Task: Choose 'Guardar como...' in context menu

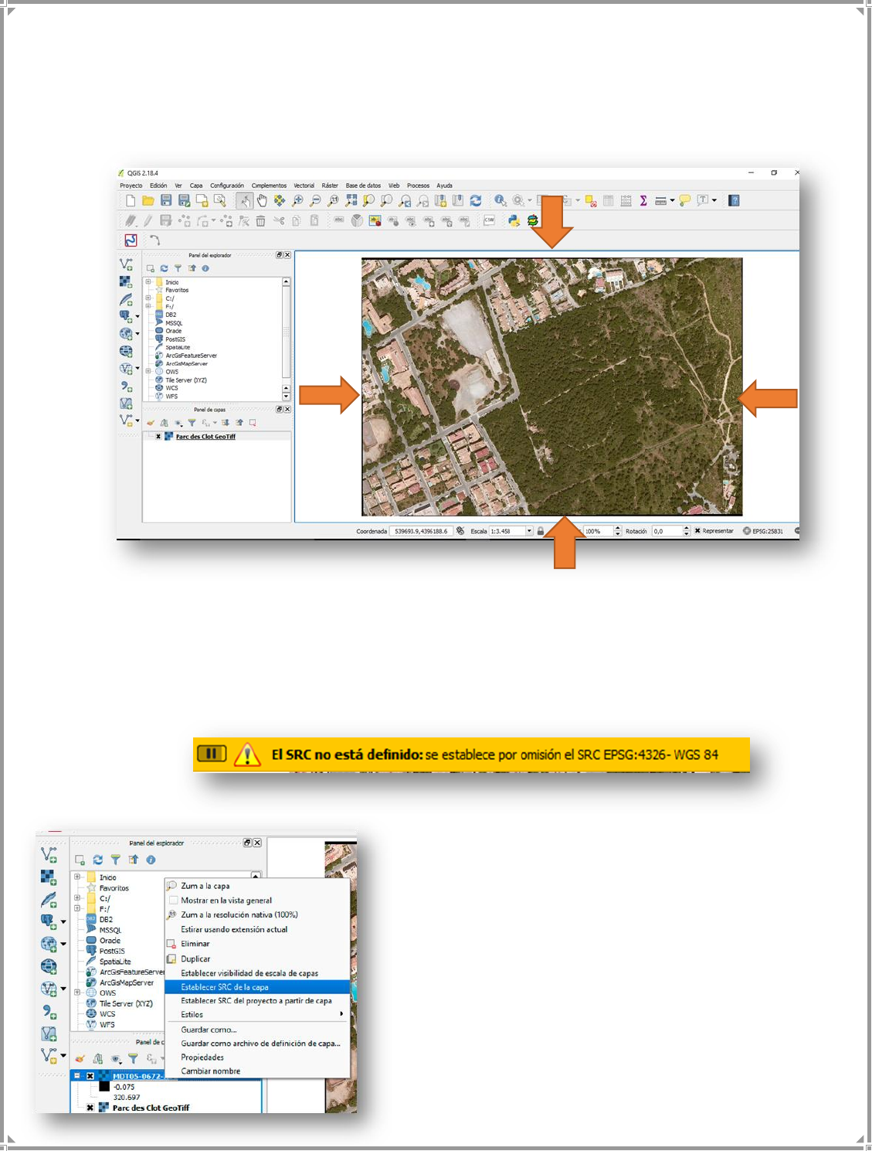Action: coord(257,1030)
